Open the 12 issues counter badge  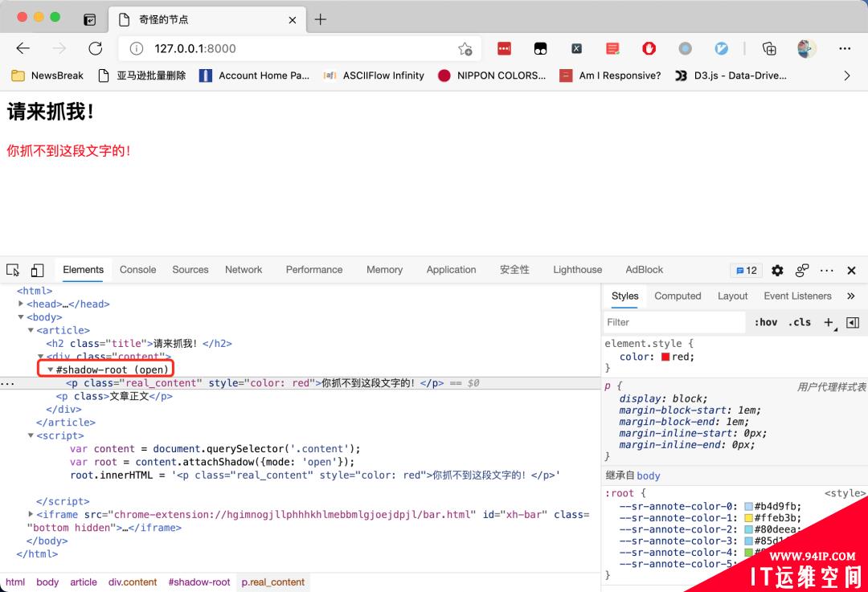pyautogui.click(x=746, y=270)
